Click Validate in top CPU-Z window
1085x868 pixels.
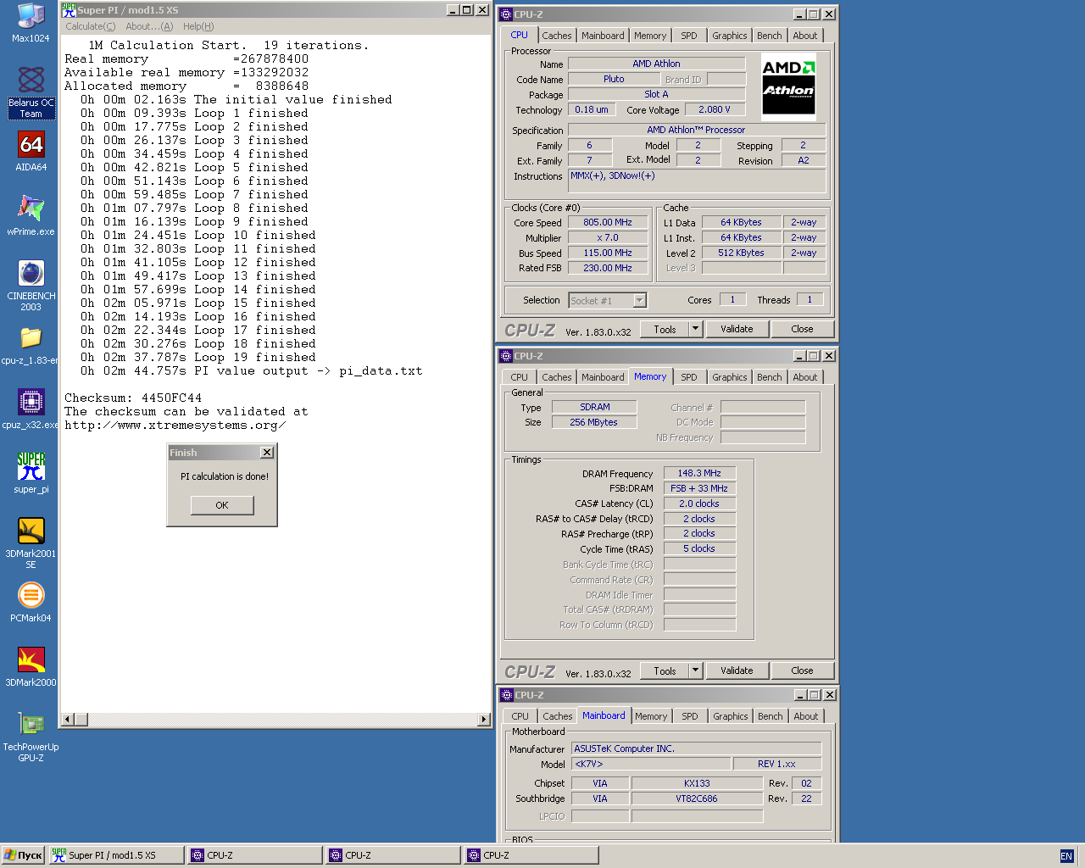click(737, 329)
